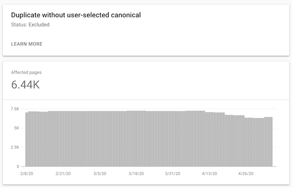Select the leftmost bar in the chart
The image size is (292, 188).
27,139
